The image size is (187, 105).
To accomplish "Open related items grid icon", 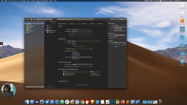I will pos(45,22).
